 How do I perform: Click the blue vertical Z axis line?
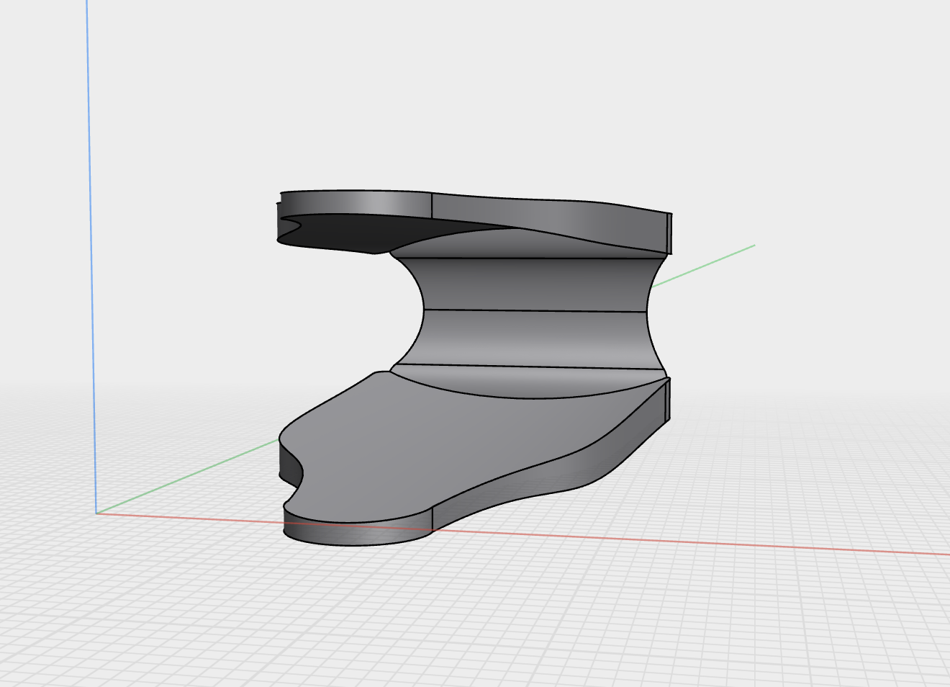[x=91, y=252]
